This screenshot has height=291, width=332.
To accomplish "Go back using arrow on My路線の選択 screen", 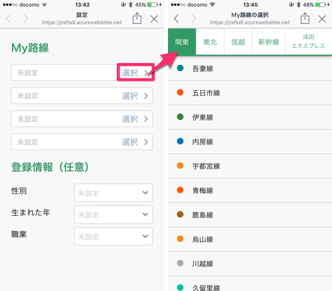I will click(177, 19).
